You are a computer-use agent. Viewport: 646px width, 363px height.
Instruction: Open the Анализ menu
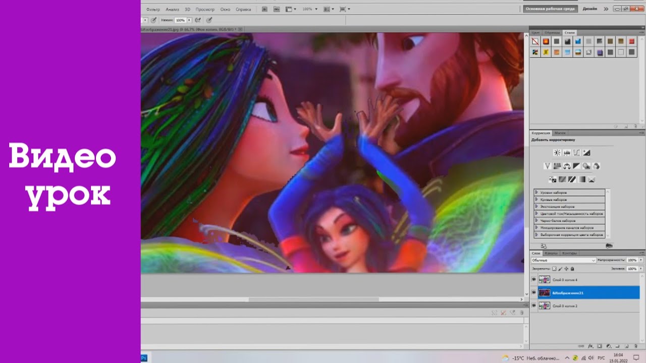point(172,9)
